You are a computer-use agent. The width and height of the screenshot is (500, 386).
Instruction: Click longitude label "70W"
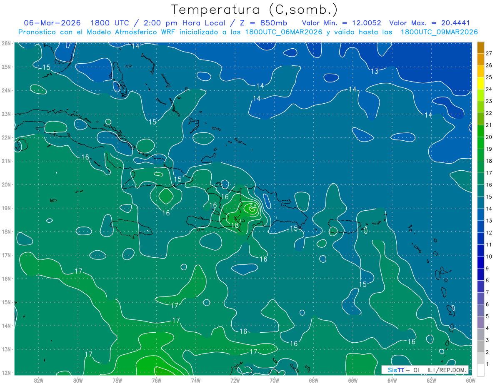pyautogui.click(x=274, y=380)
